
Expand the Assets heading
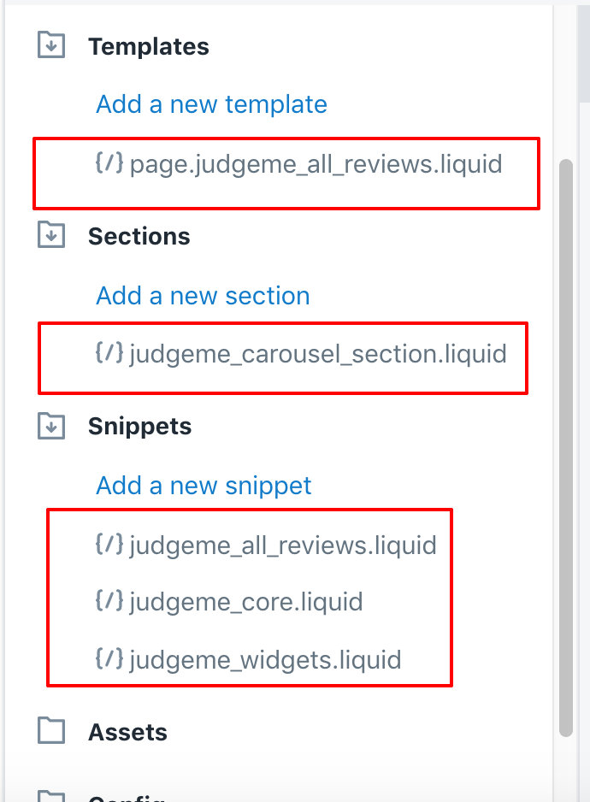tap(127, 733)
